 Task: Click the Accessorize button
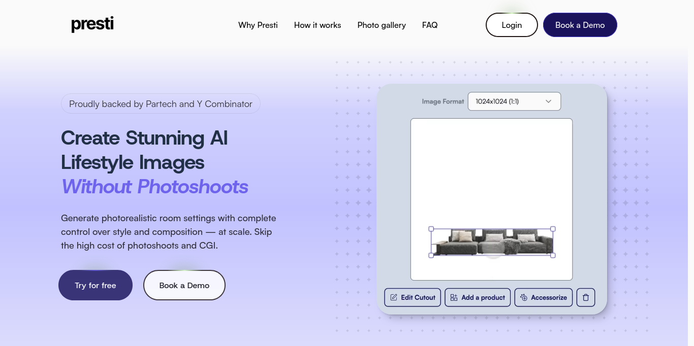(x=543, y=297)
